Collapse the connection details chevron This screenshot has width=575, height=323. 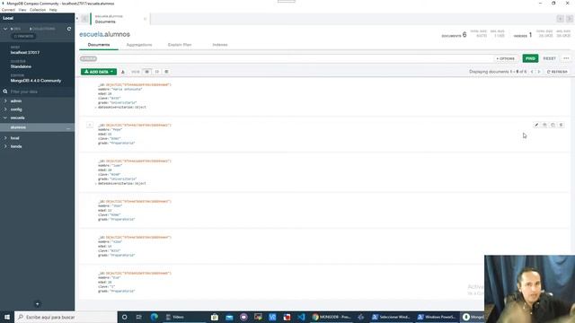pos(5,29)
